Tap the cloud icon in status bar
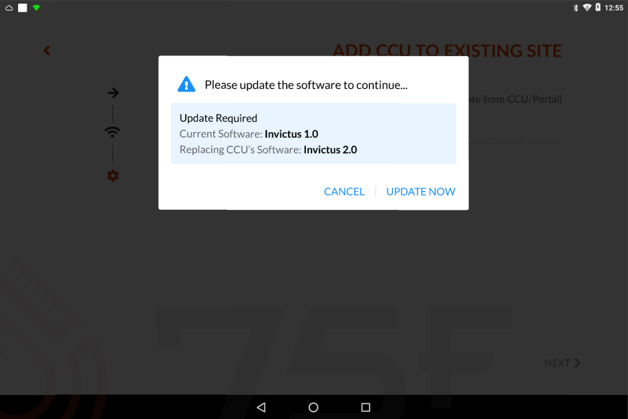This screenshot has width=628, height=419. [9, 7]
